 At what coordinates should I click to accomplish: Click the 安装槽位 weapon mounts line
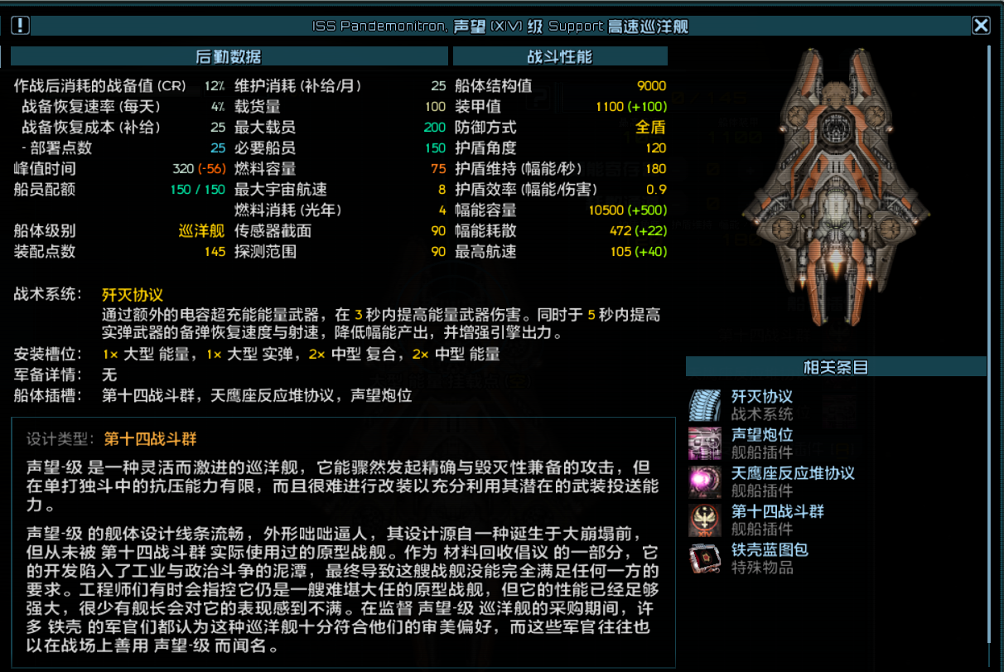258,355
